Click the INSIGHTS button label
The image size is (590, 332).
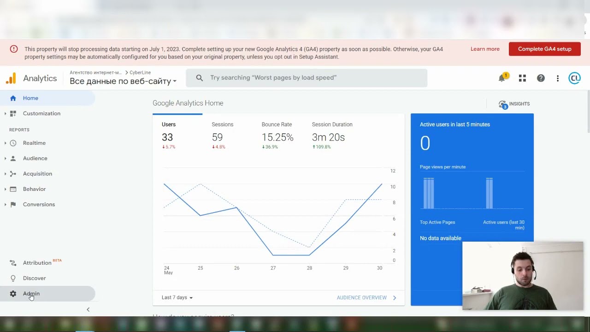(519, 104)
